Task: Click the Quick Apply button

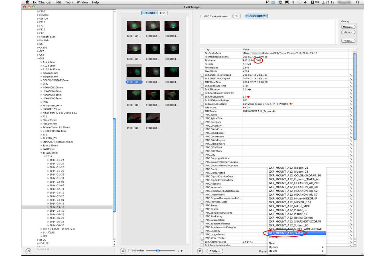Action: pyautogui.click(x=257, y=16)
